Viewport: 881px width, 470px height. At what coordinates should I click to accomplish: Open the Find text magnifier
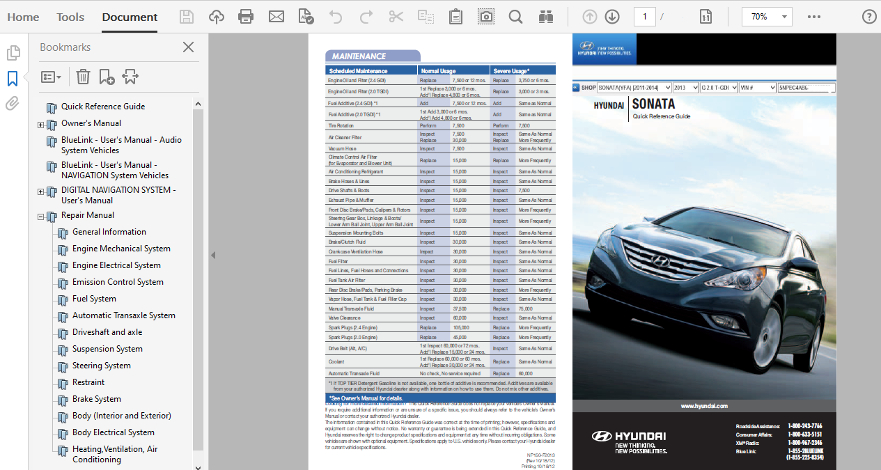coord(515,17)
